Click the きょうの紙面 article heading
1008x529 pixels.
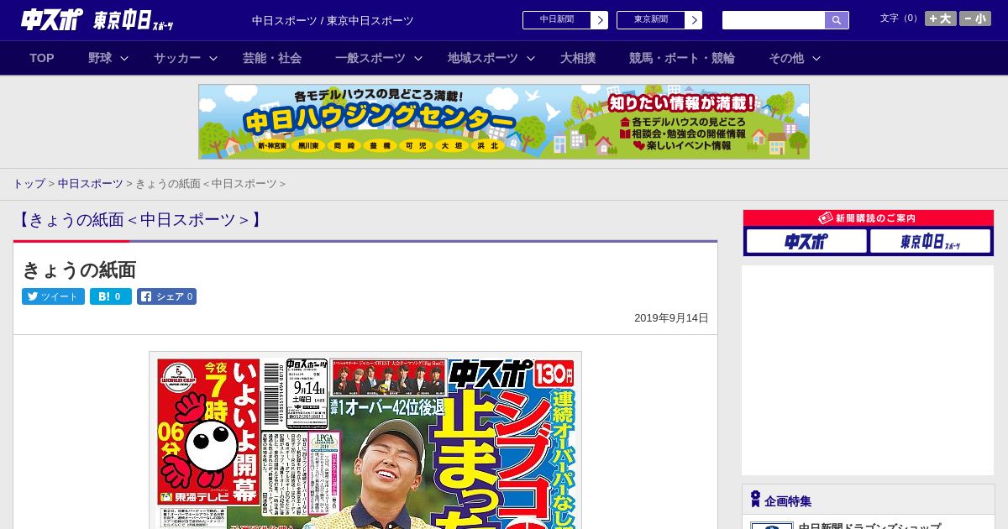(x=79, y=270)
